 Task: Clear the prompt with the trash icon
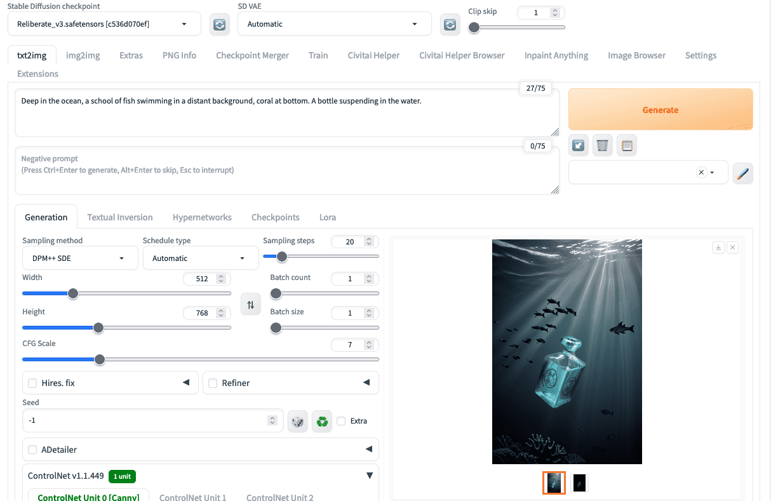603,145
